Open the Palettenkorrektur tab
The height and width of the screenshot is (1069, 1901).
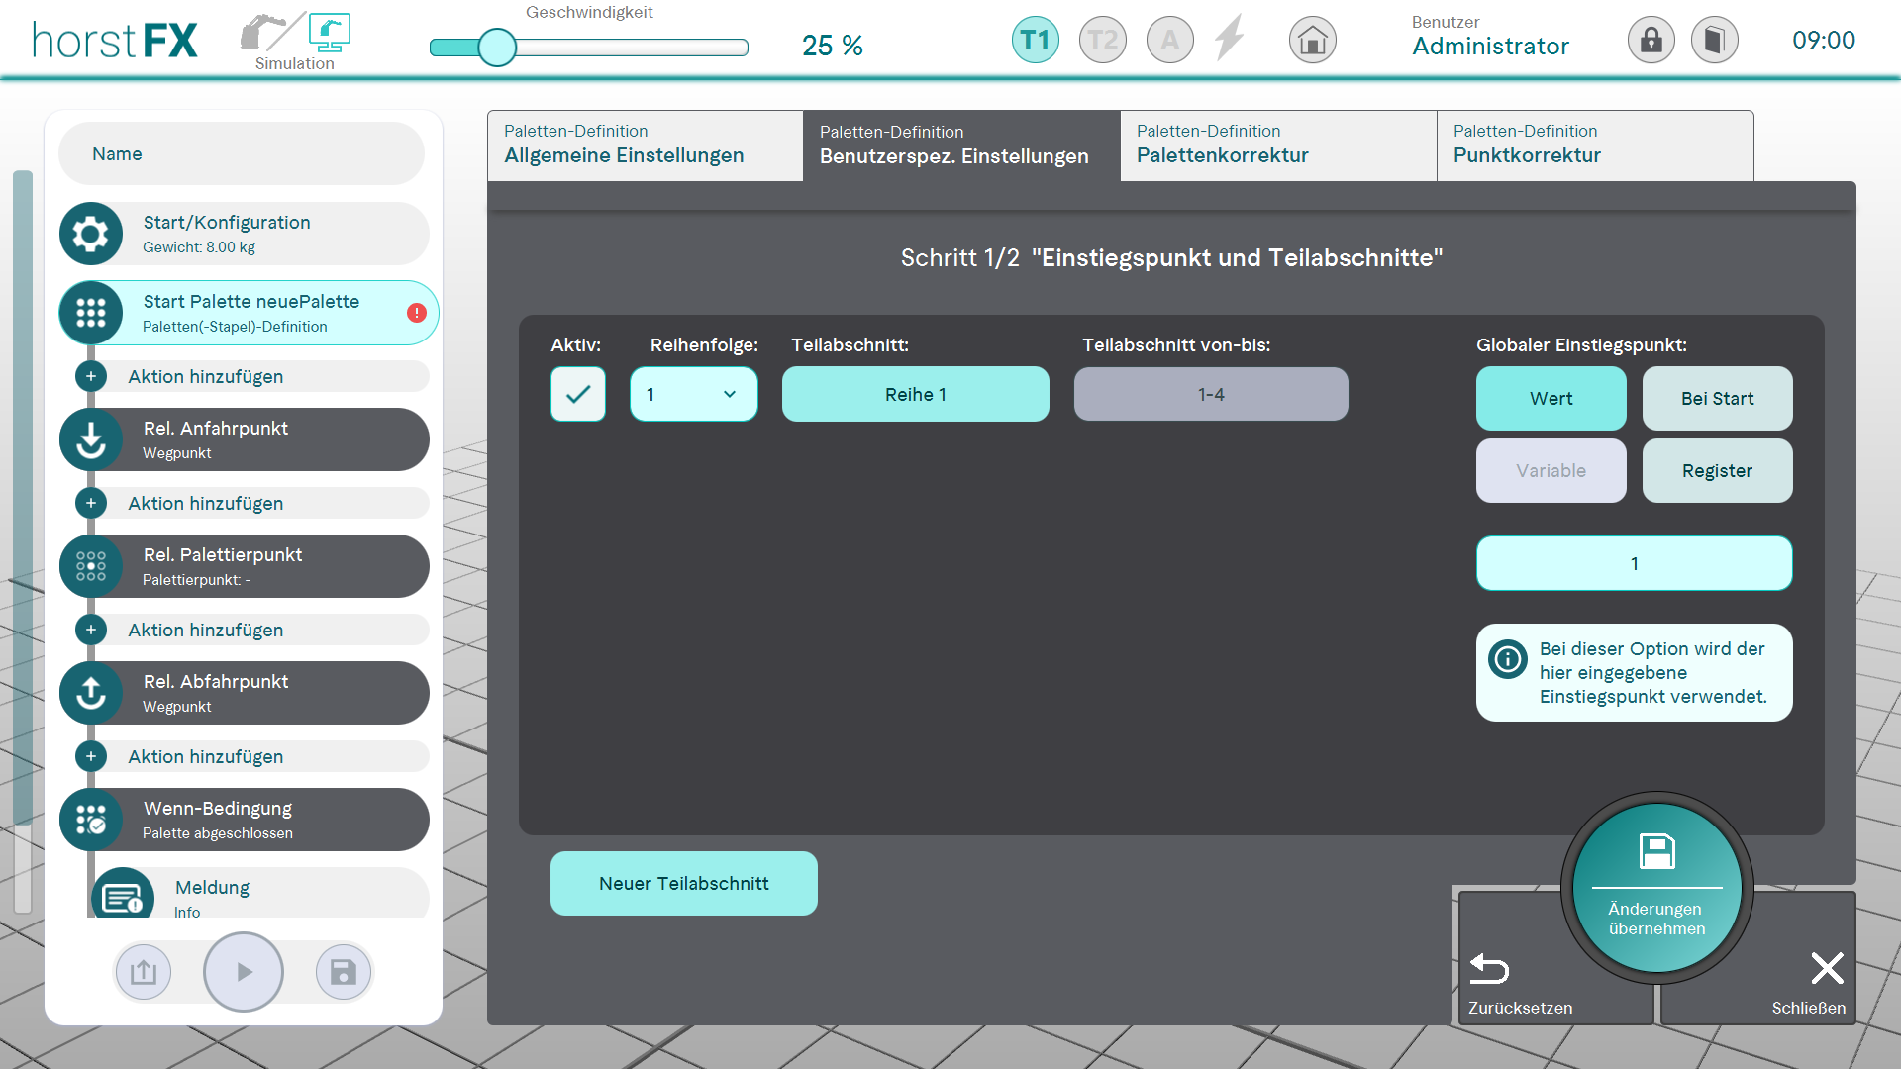coord(1277,146)
